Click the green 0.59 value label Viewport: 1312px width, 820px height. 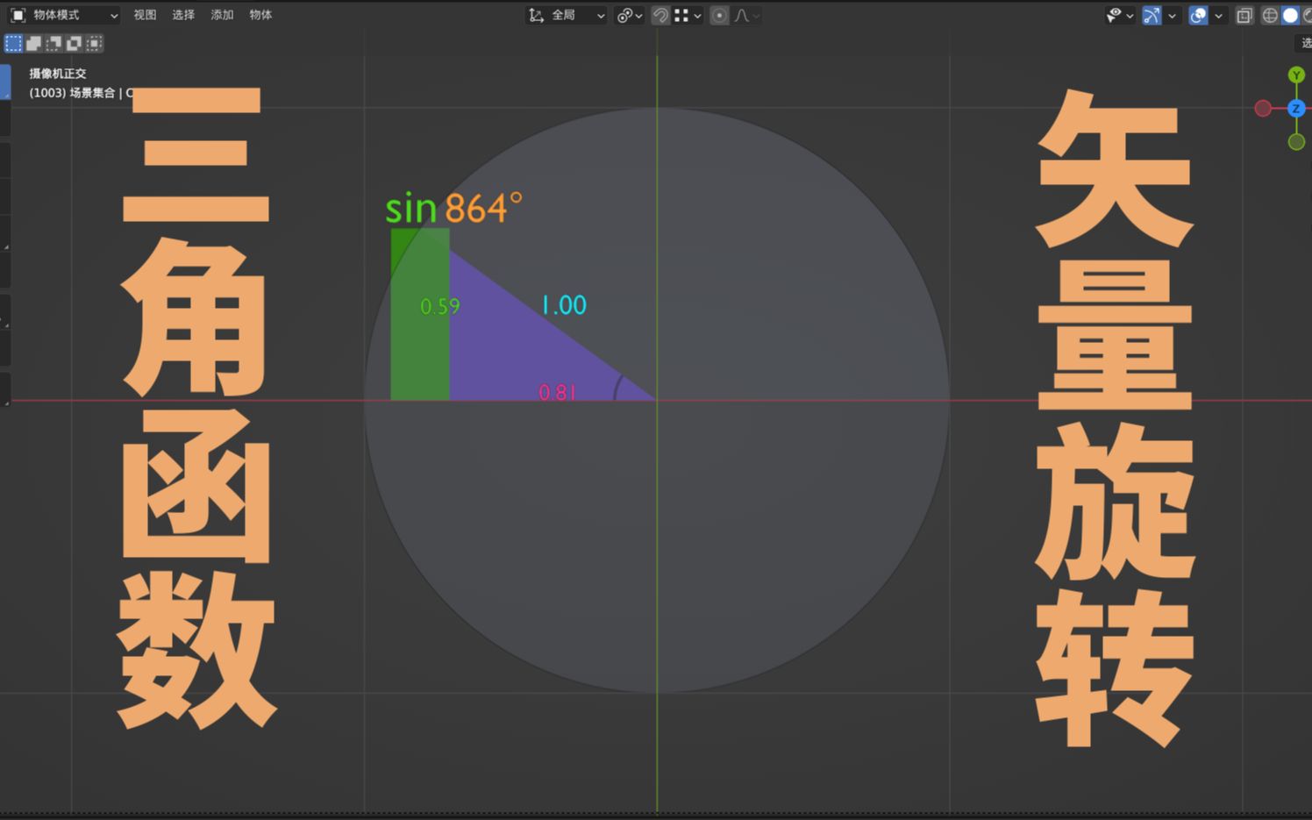coord(440,306)
